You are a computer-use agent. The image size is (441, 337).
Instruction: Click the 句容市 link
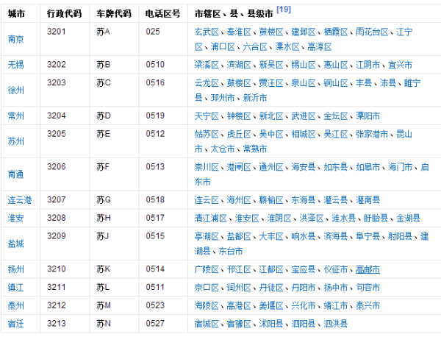(x=368, y=288)
